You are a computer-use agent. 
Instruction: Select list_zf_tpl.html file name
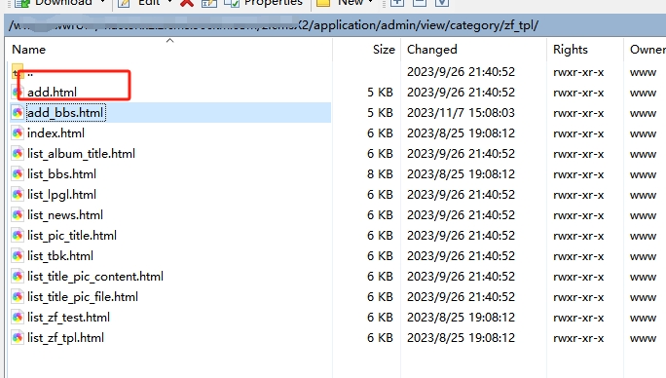pos(65,338)
